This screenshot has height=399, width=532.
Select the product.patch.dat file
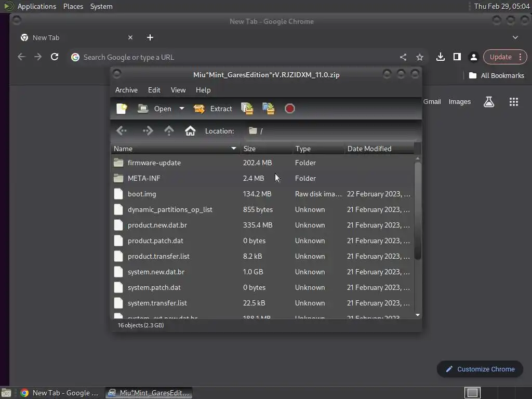(x=262, y=241)
